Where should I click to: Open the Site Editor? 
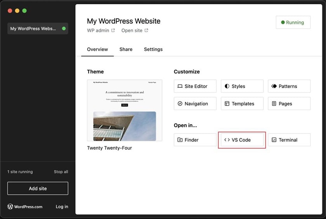(x=195, y=86)
